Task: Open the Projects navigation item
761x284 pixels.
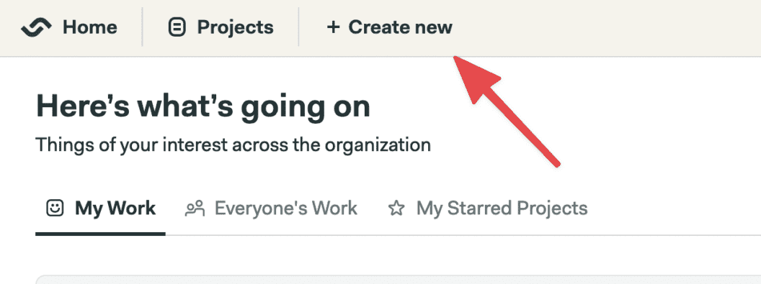Action: coord(221,27)
